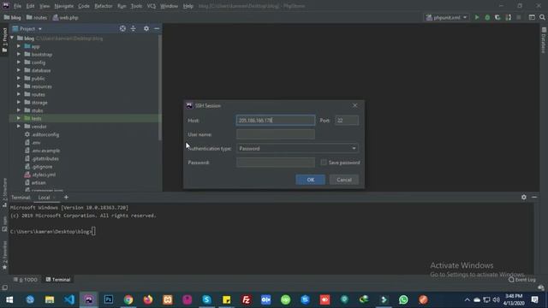This screenshot has height=308, width=548.
Task: Locate current file in Project tree
Action: [x=122, y=28]
